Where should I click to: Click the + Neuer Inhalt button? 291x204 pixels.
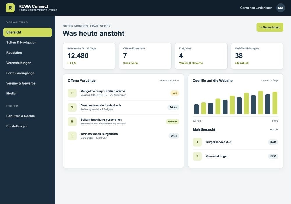click(270, 27)
